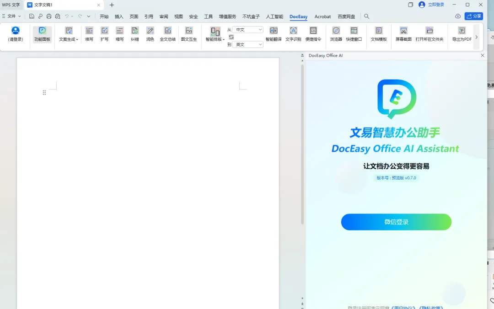Viewport: 494px width, 309px height.
Task: Open the target language 英文 dropdown
Action: 247,44
